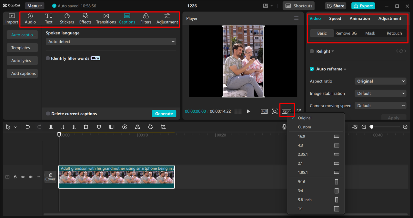Screen dimensions: 413x218
Task: Open caption Templates in the sidebar
Action: (x=22, y=48)
